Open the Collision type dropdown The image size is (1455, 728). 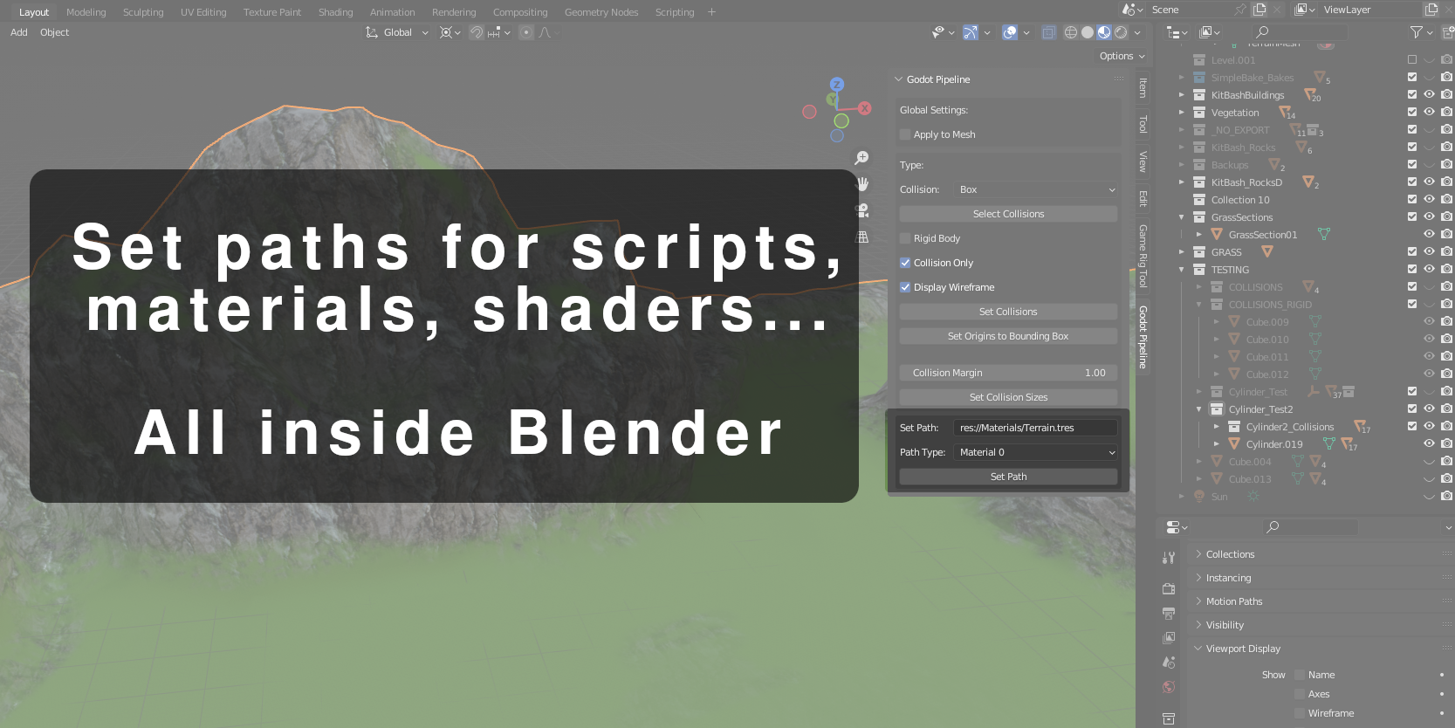tap(1036, 189)
